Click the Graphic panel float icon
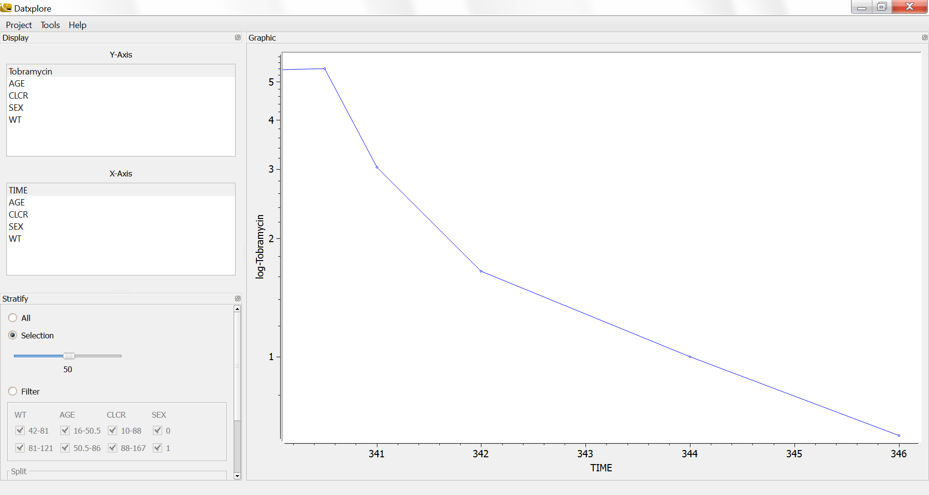This screenshot has width=929, height=495. point(924,38)
